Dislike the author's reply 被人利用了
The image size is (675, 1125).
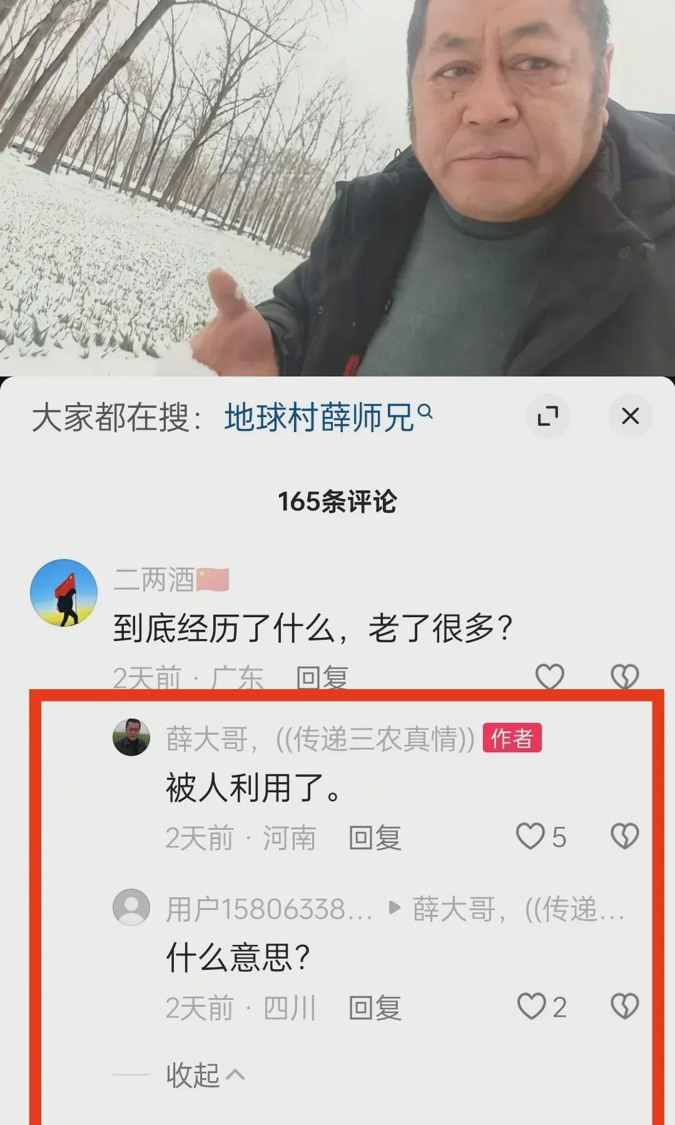(624, 837)
